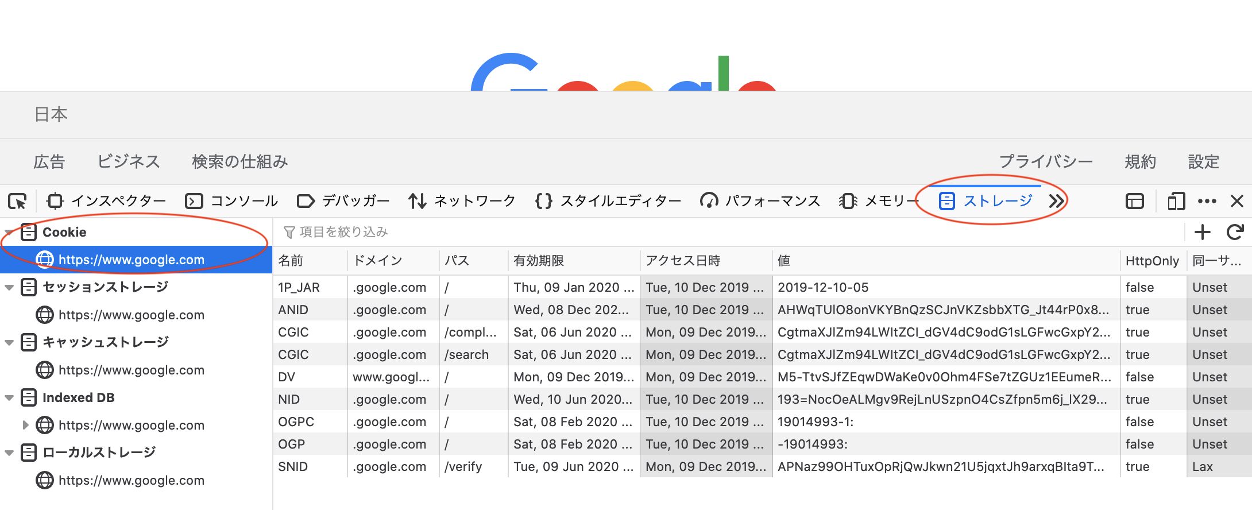This screenshot has height=510, width=1252.
Task: Open the スタイルエディター tab
Action: [x=608, y=201]
